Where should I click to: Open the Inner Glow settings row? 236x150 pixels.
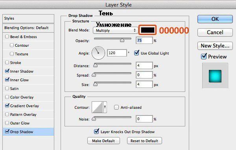28,80
